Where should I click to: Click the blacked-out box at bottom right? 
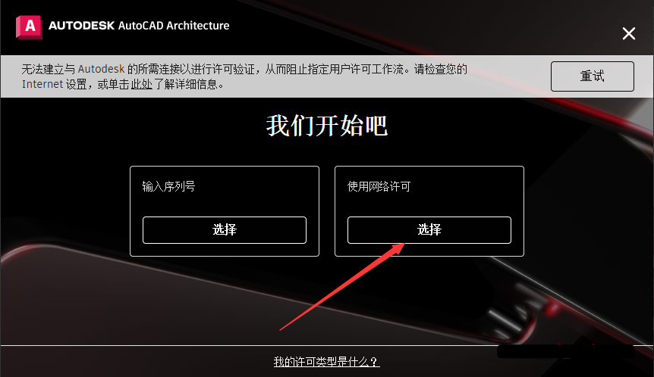(565, 351)
